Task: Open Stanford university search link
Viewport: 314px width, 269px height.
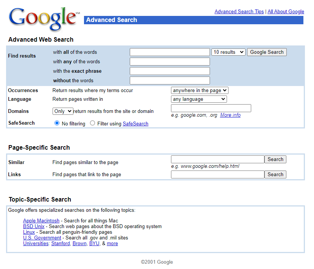Action: coord(61,244)
